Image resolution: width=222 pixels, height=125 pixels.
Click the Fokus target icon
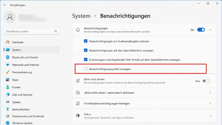coord(78,116)
